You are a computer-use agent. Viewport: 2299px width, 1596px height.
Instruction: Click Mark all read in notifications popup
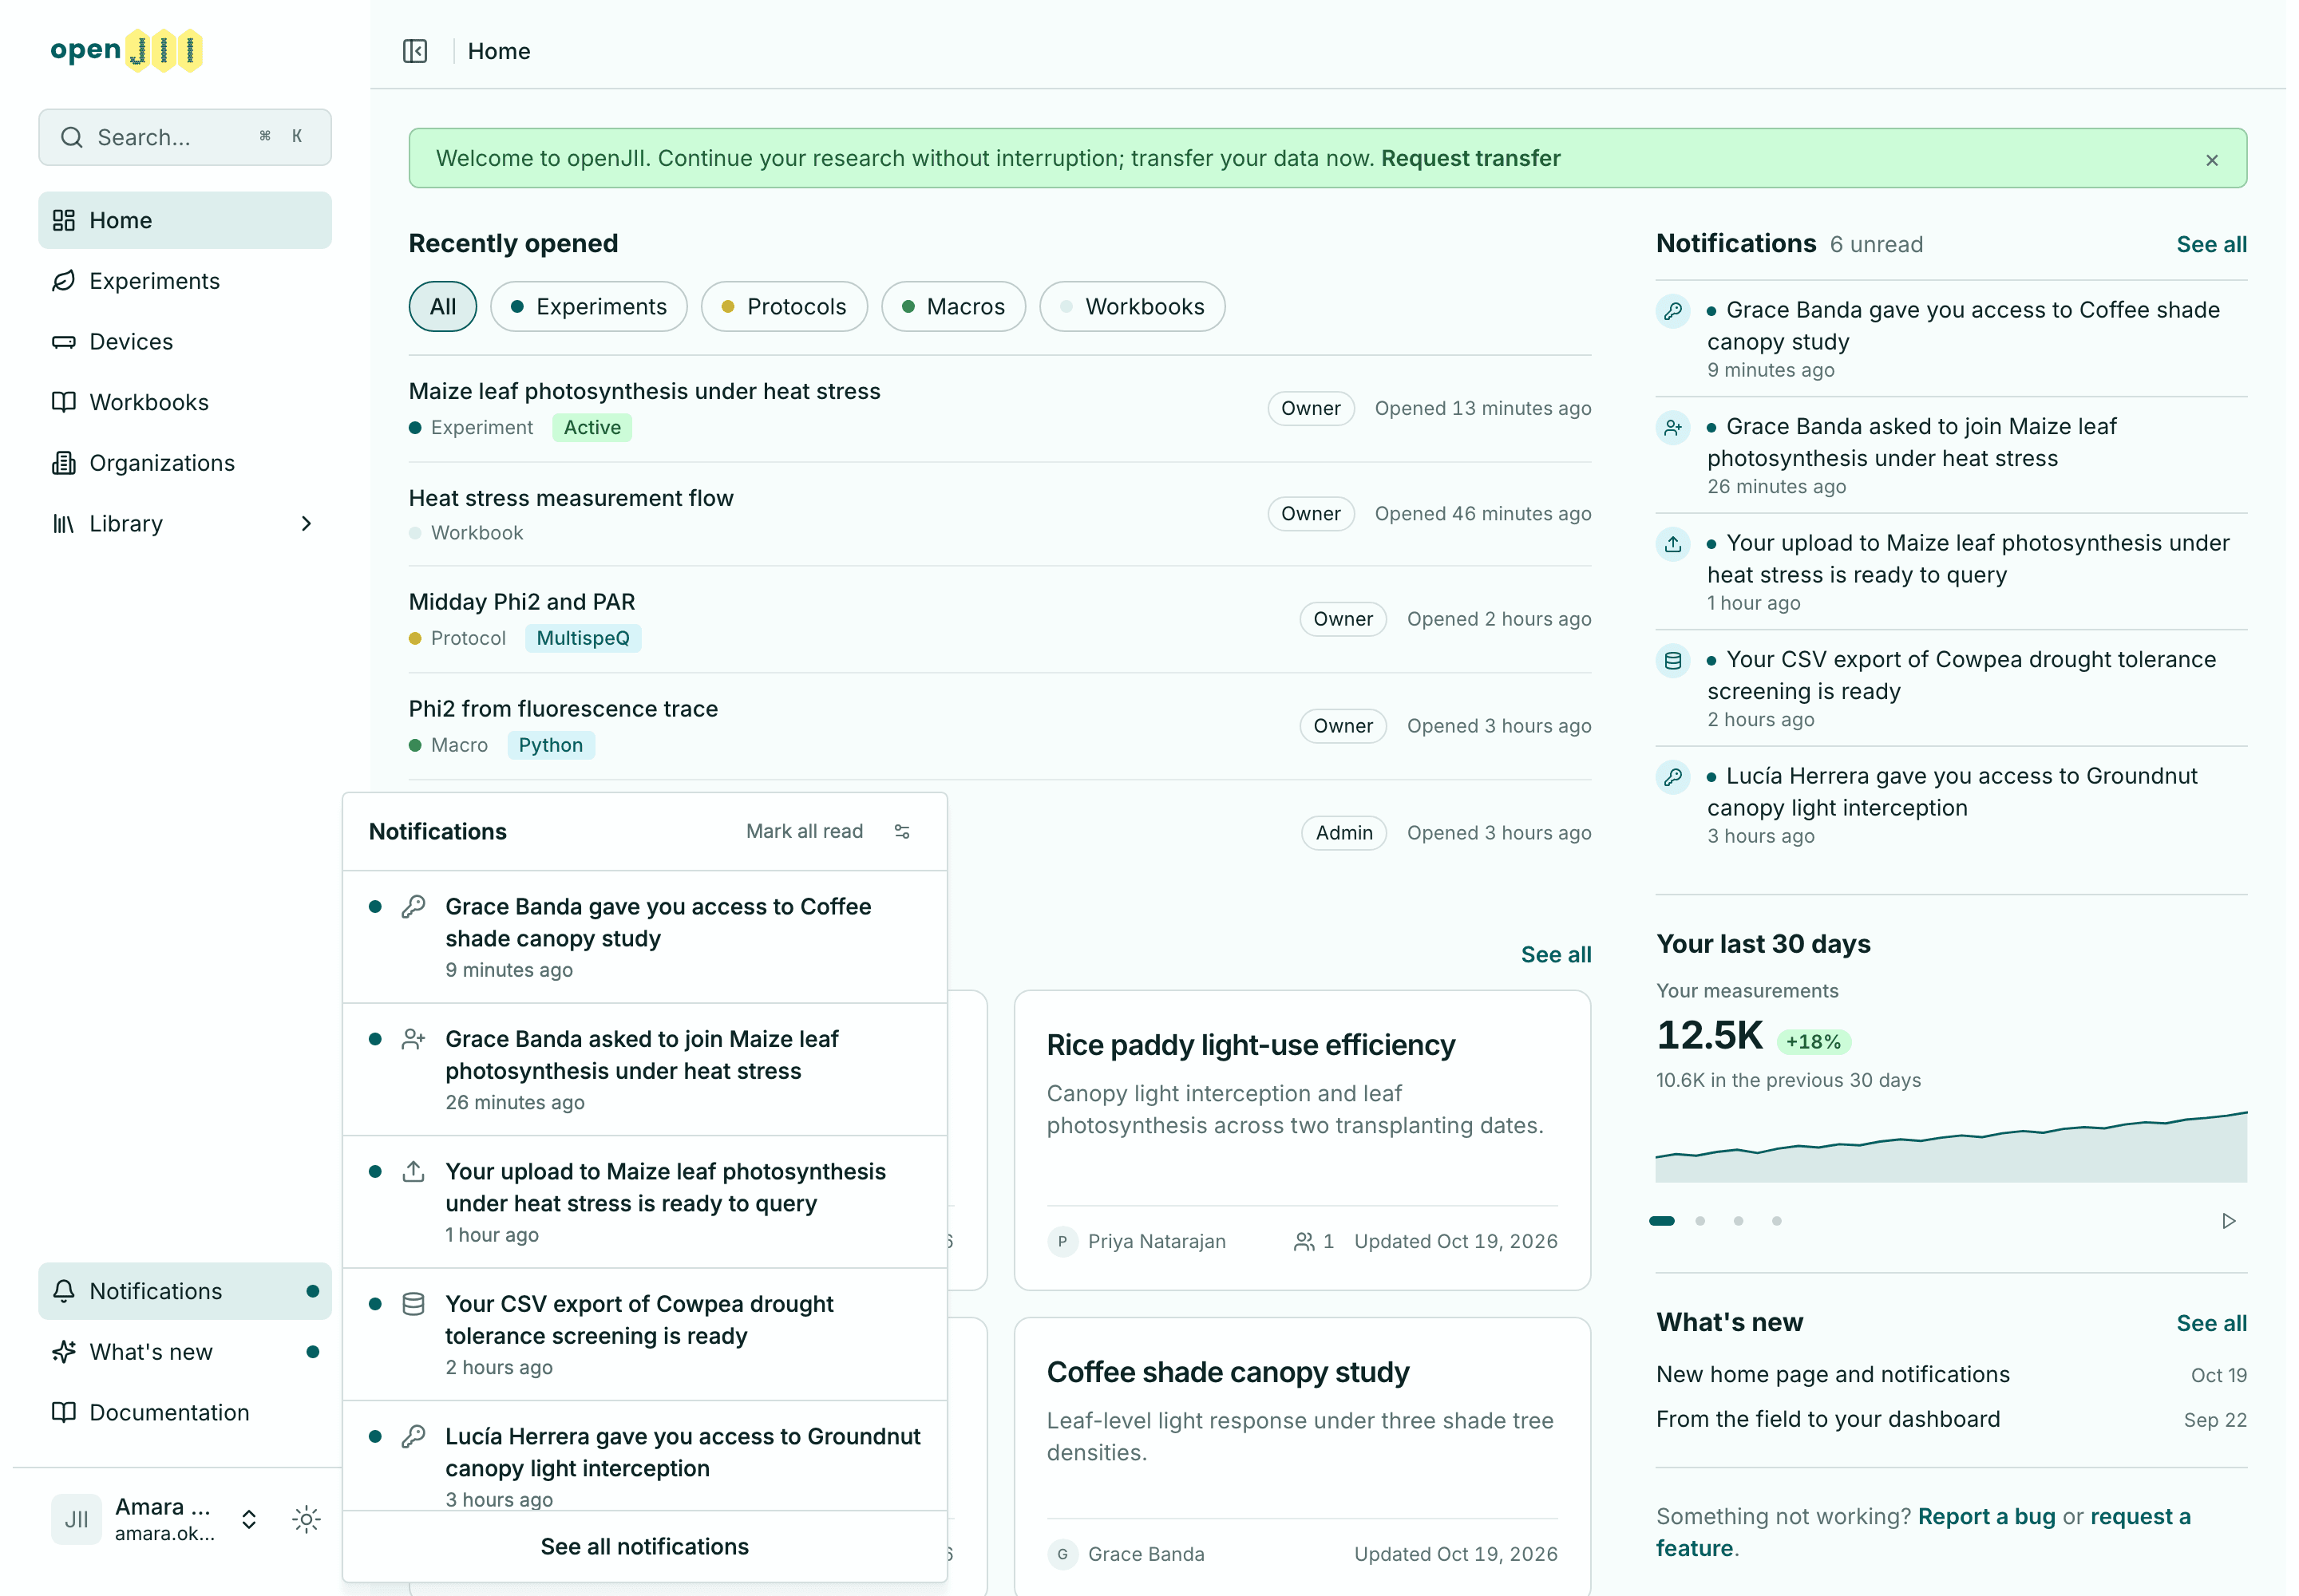click(x=805, y=832)
